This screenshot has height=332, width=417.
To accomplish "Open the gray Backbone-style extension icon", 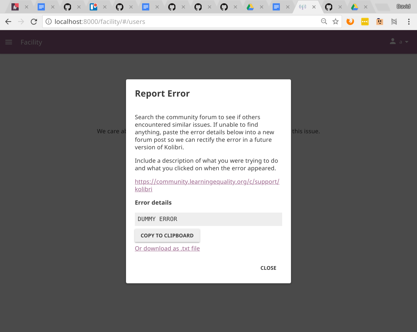I will click(394, 22).
